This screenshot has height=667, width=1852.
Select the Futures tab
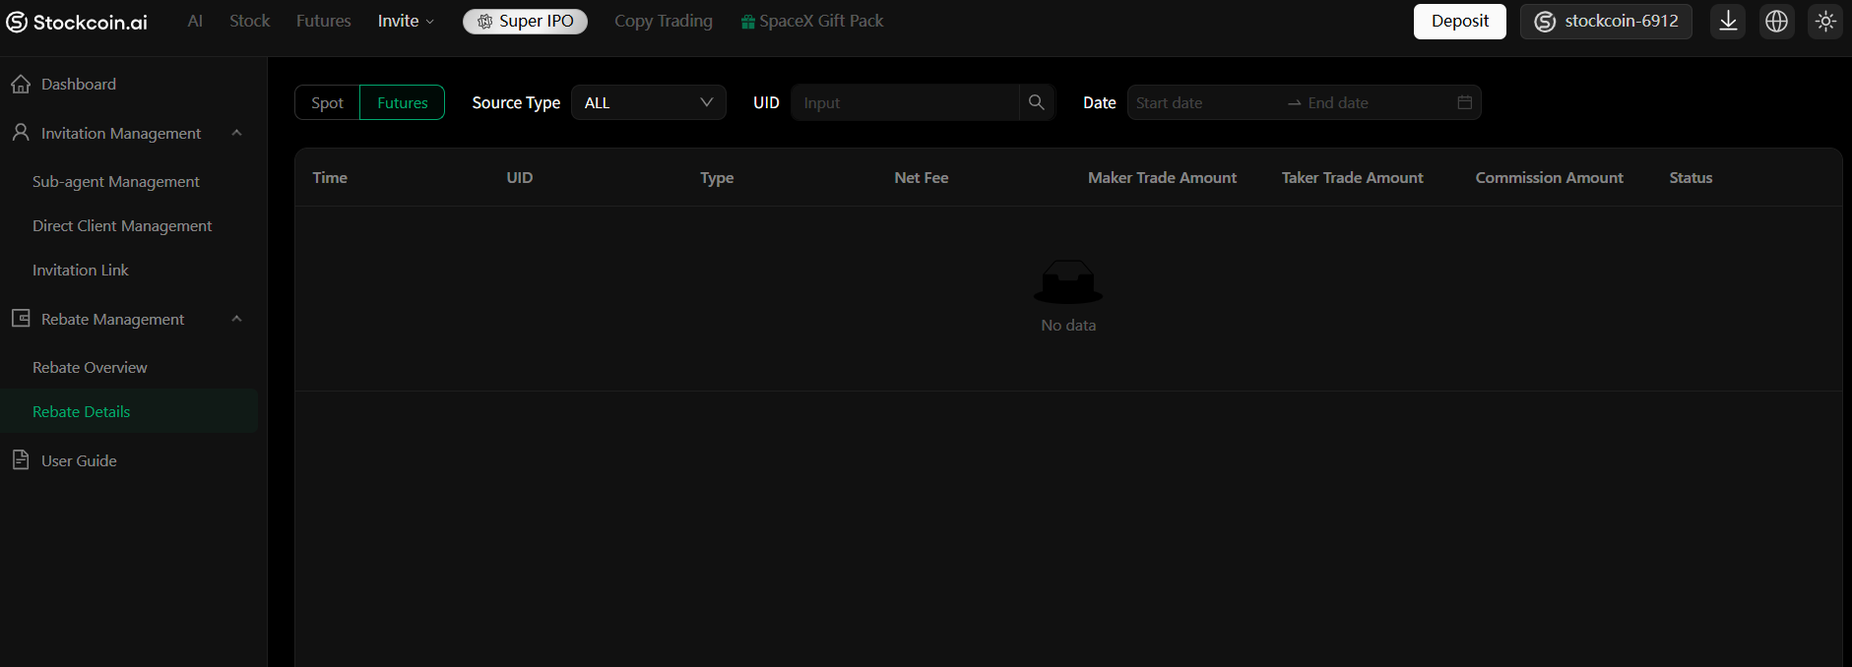pos(403,102)
